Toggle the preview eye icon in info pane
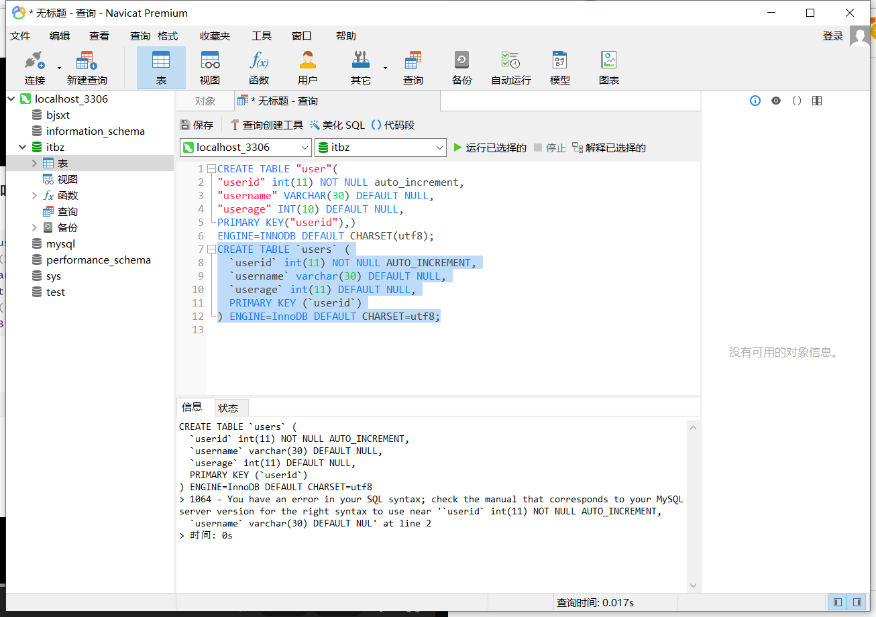 tap(776, 101)
